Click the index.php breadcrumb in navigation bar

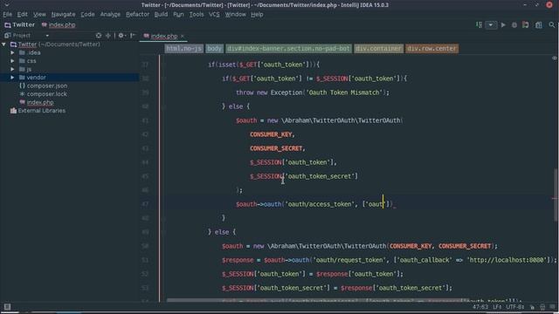pos(59,25)
